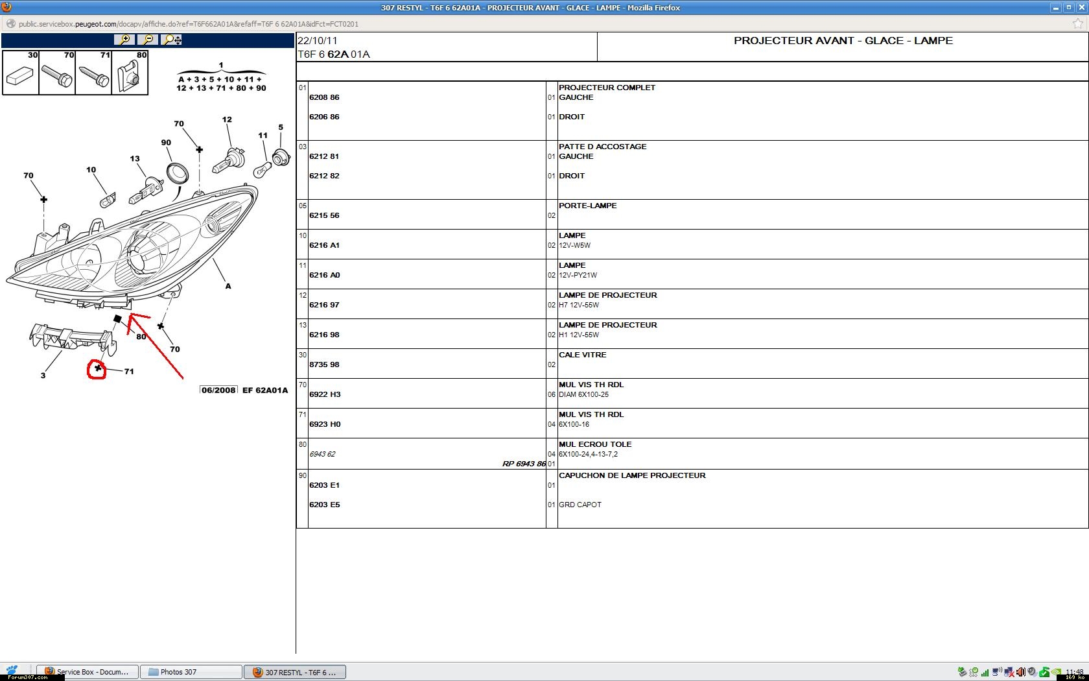Click the MUL ECROU TOLE designation
Viewport: 1089px width, 681px height.
594,444
